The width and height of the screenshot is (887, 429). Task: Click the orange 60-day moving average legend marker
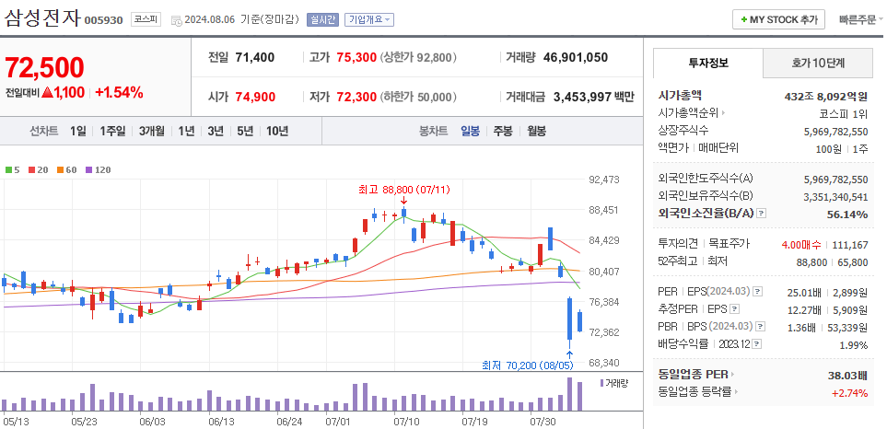click(x=60, y=169)
